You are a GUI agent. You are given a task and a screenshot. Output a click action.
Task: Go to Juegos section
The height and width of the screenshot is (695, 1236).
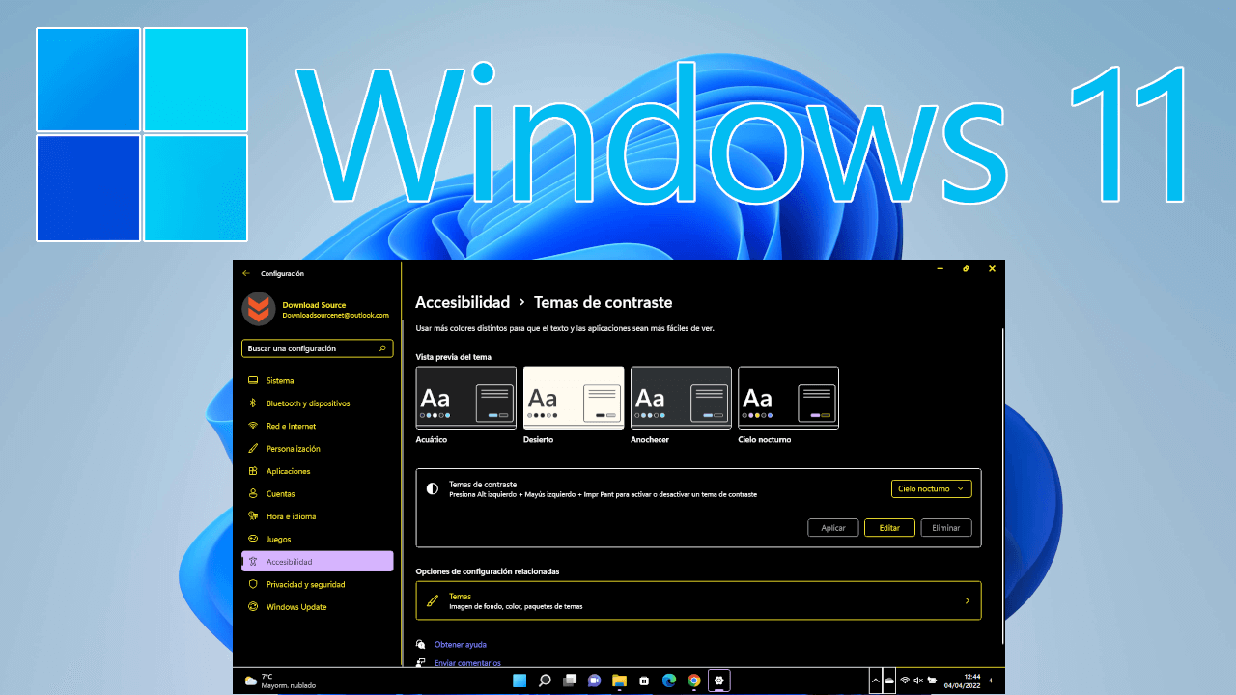(x=317, y=540)
